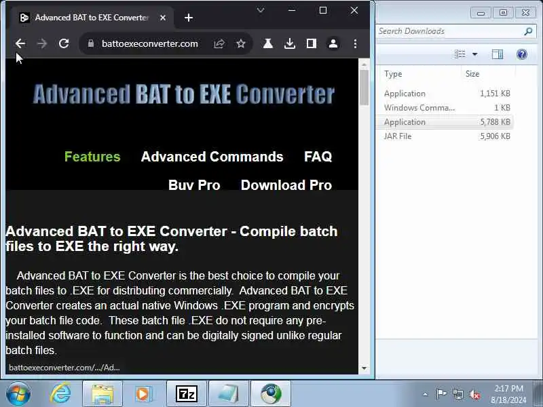Launch Internet Explorer from taskbar
This screenshot has height=407, width=543.
(x=60, y=394)
